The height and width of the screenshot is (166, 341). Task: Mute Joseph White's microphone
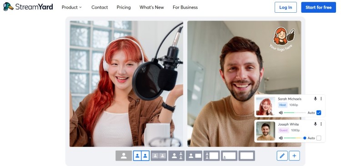[x=316, y=124]
